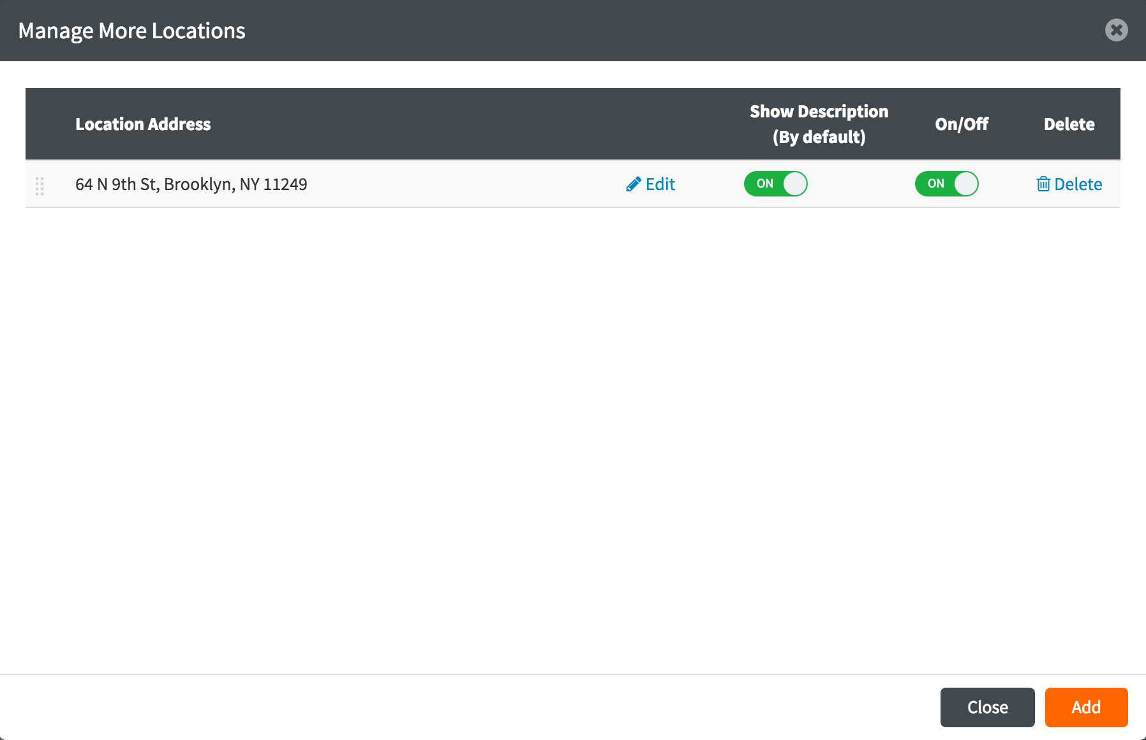Click the pencil icon beside Edit

pyautogui.click(x=633, y=184)
